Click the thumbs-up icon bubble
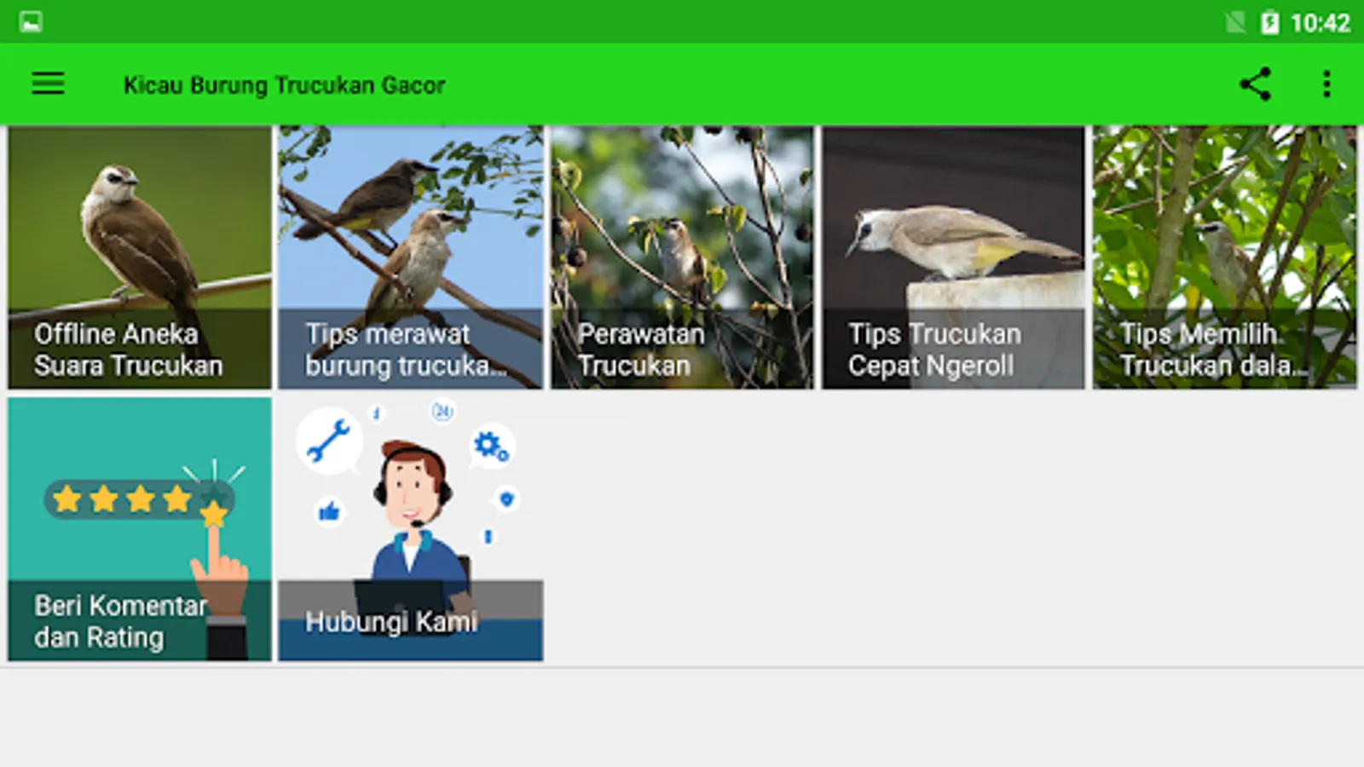The height and width of the screenshot is (767, 1364). click(329, 511)
